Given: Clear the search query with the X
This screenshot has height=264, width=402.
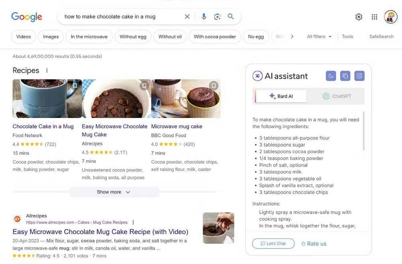Looking at the screenshot, I should pos(187,16).
